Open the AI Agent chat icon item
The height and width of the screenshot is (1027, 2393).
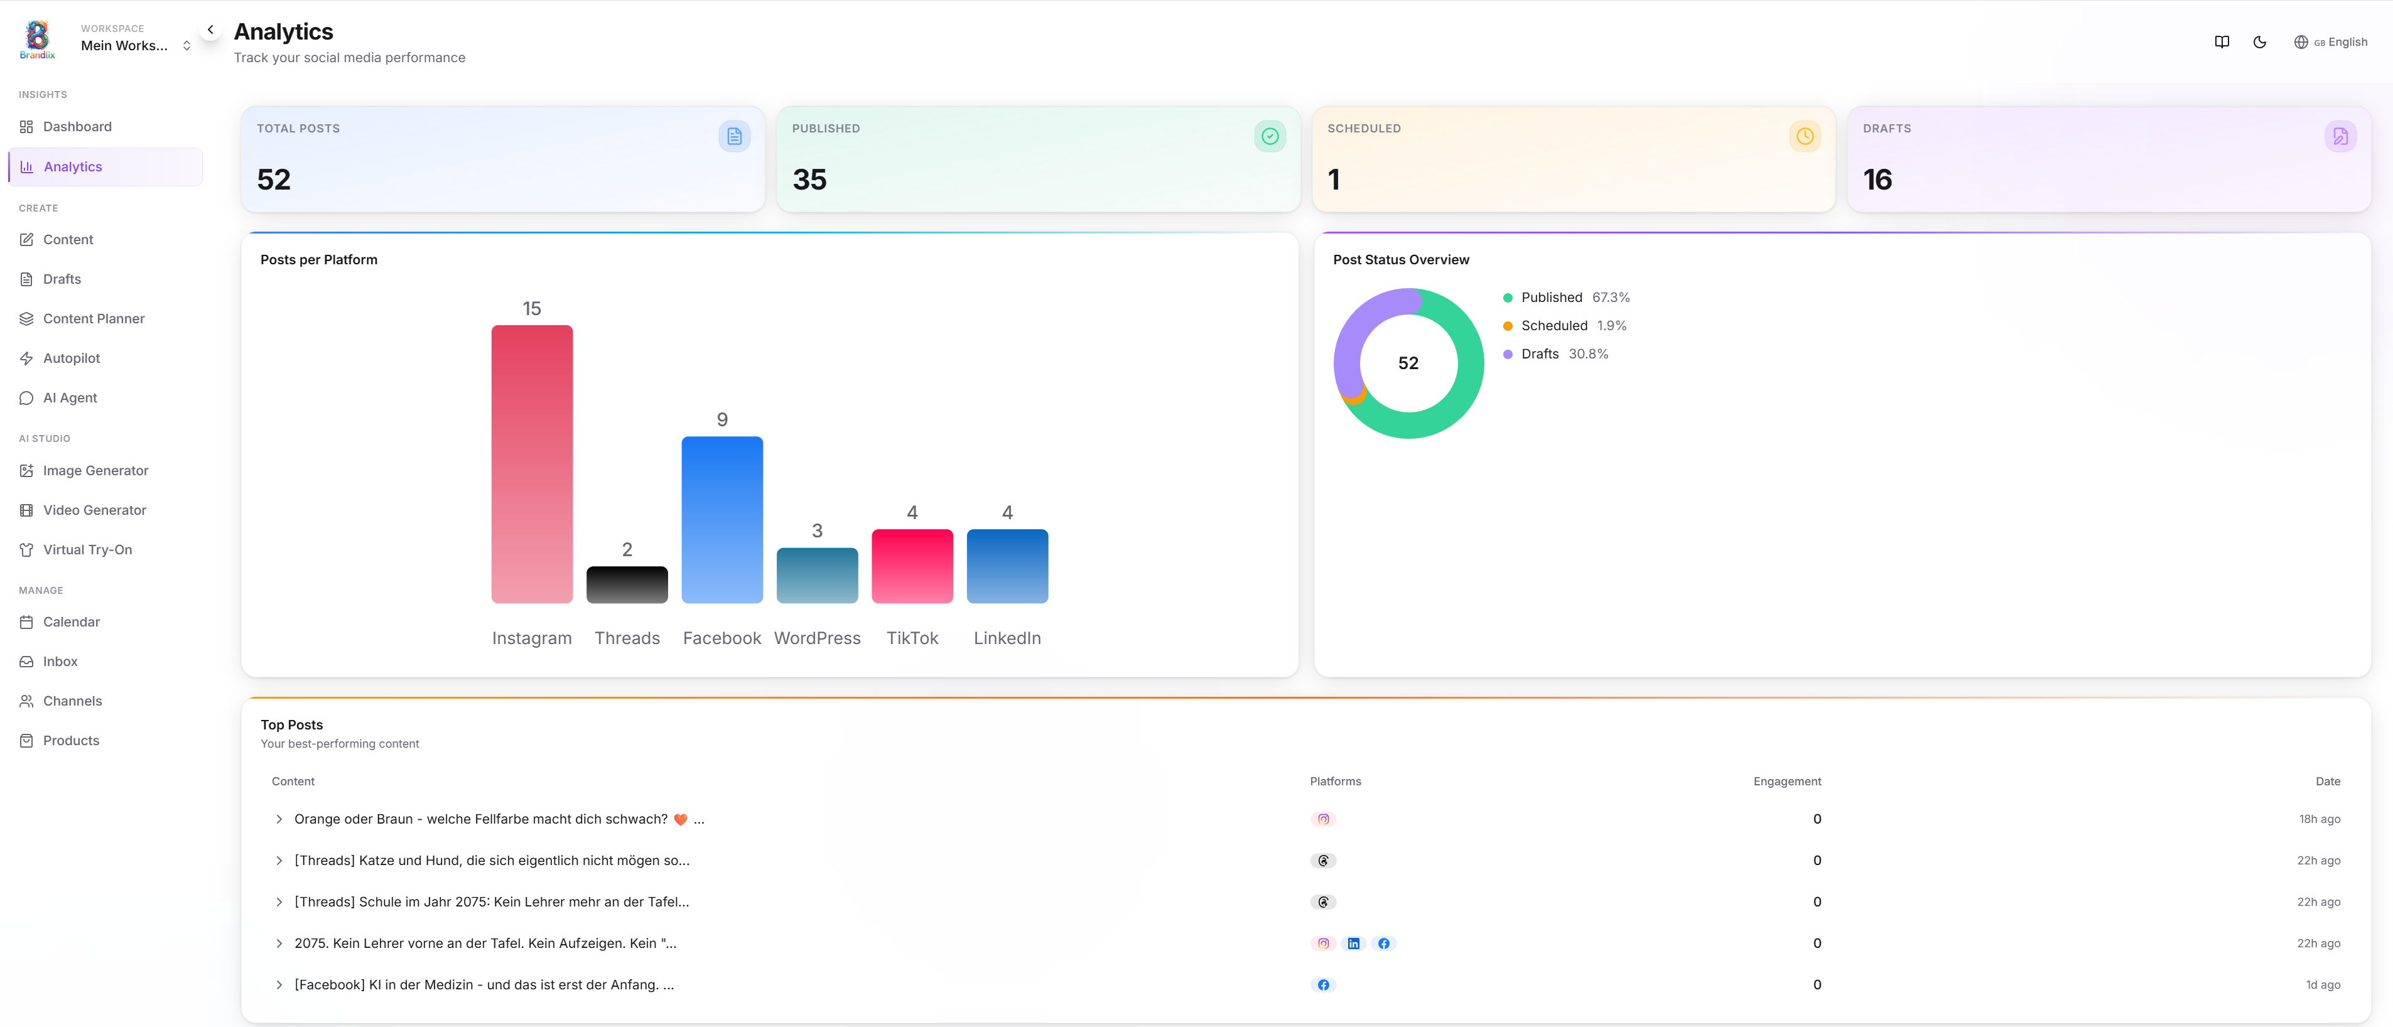click(x=70, y=397)
